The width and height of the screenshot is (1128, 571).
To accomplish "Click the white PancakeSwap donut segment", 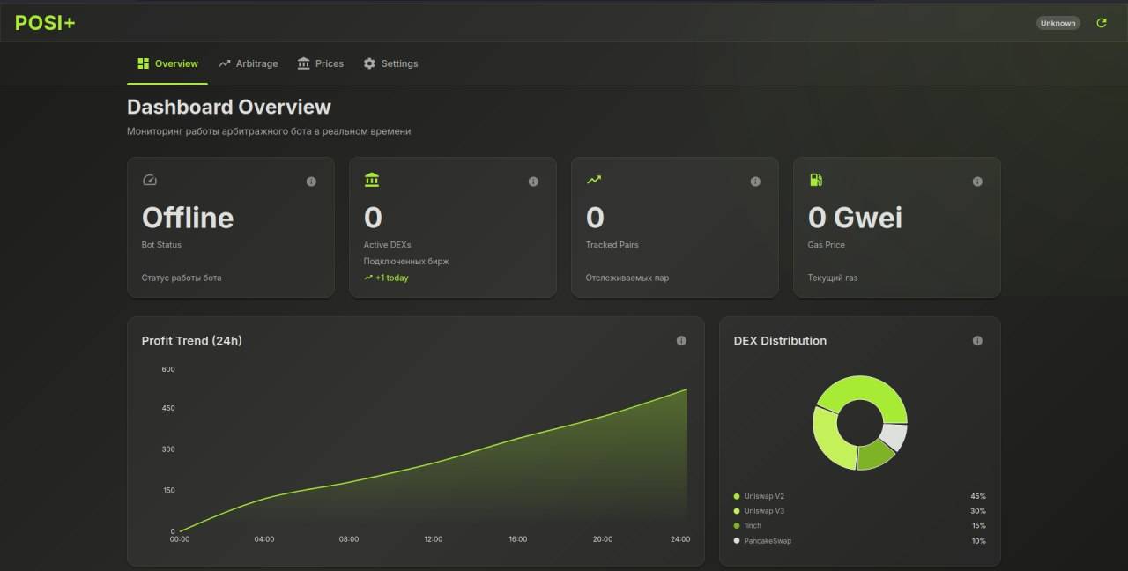I will (x=896, y=437).
